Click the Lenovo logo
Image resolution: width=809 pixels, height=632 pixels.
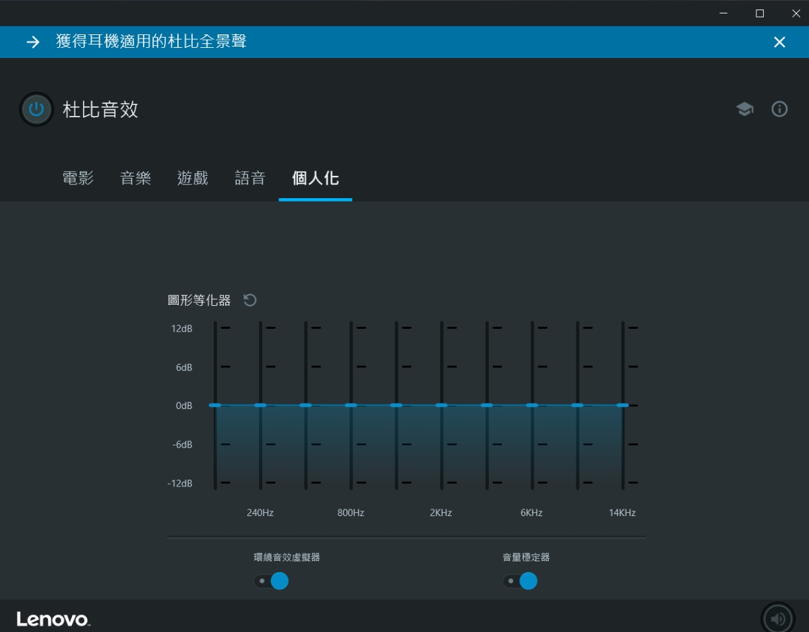pos(53,619)
